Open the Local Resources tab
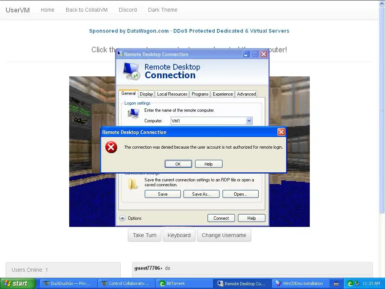 pyautogui.click(x=172, y=94)
